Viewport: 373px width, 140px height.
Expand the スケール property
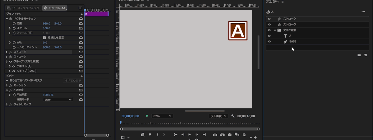[10, 28]
